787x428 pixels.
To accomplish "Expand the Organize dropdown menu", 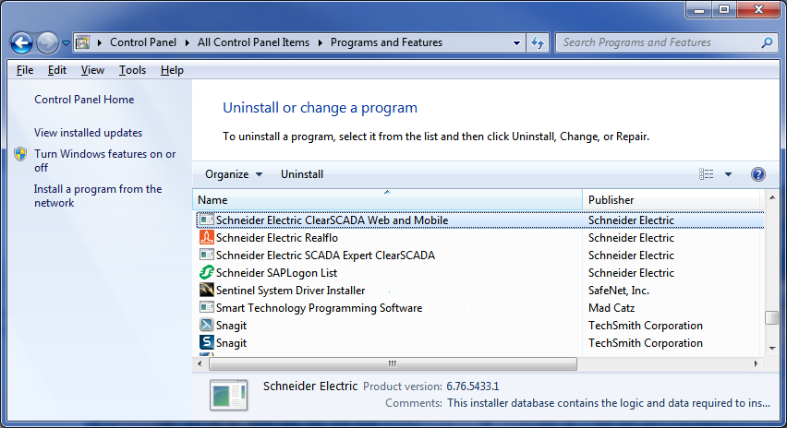I will pyautogui.click(x=234, y=174).
